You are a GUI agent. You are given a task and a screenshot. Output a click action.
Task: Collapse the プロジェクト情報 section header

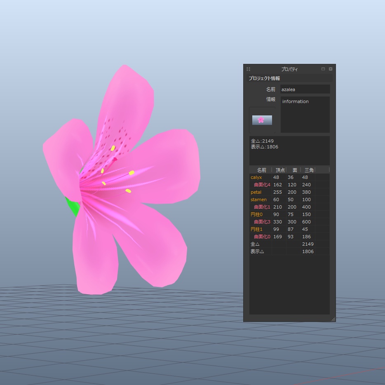pyautogui.click(x=264, y=78)
